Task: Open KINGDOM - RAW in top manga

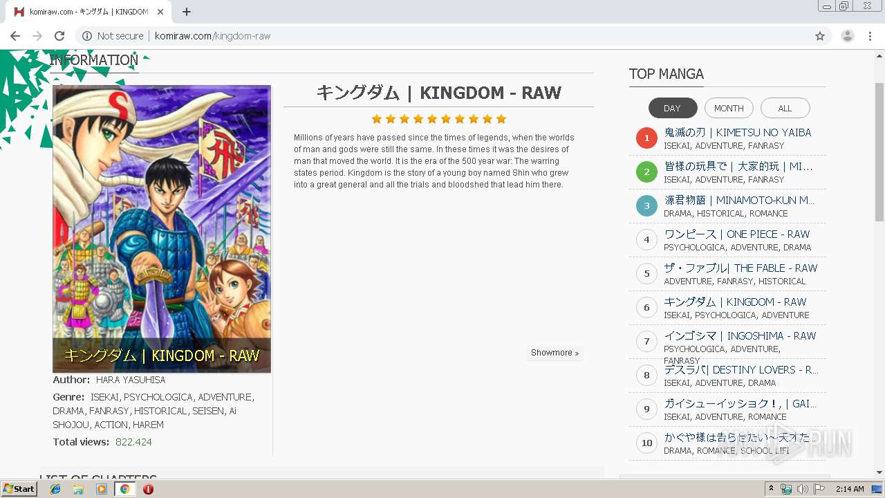Action: pos(735,302)
